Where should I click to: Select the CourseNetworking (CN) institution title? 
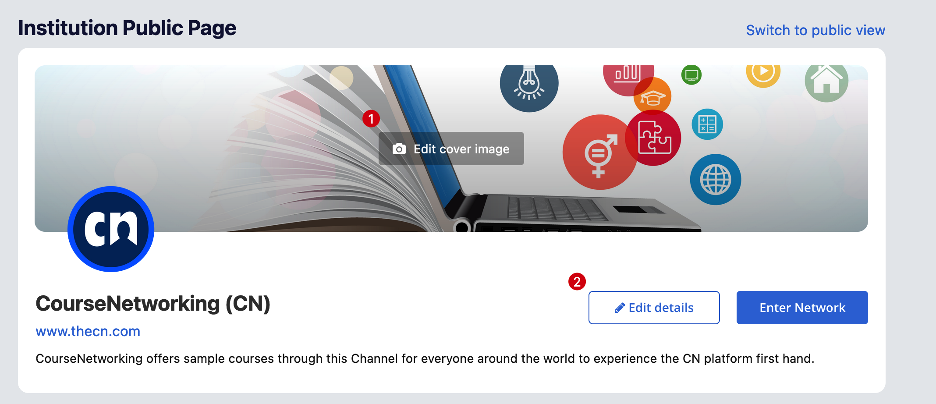153,303
